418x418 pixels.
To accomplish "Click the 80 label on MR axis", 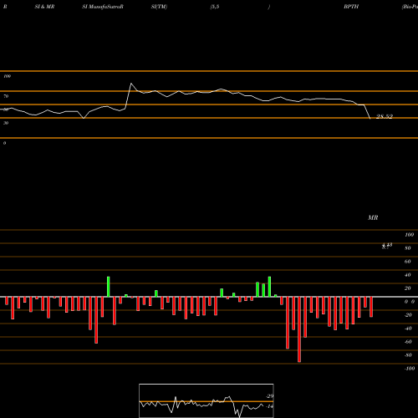I will [408, 248].
